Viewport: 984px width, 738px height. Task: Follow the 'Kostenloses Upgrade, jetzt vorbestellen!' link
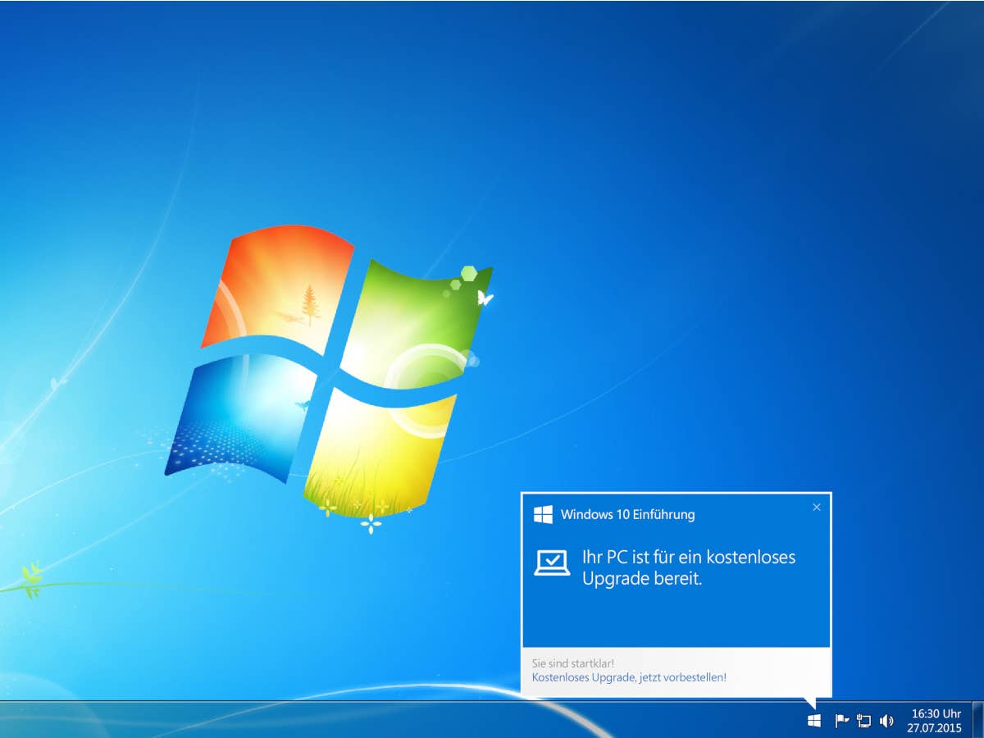[629, 677]
